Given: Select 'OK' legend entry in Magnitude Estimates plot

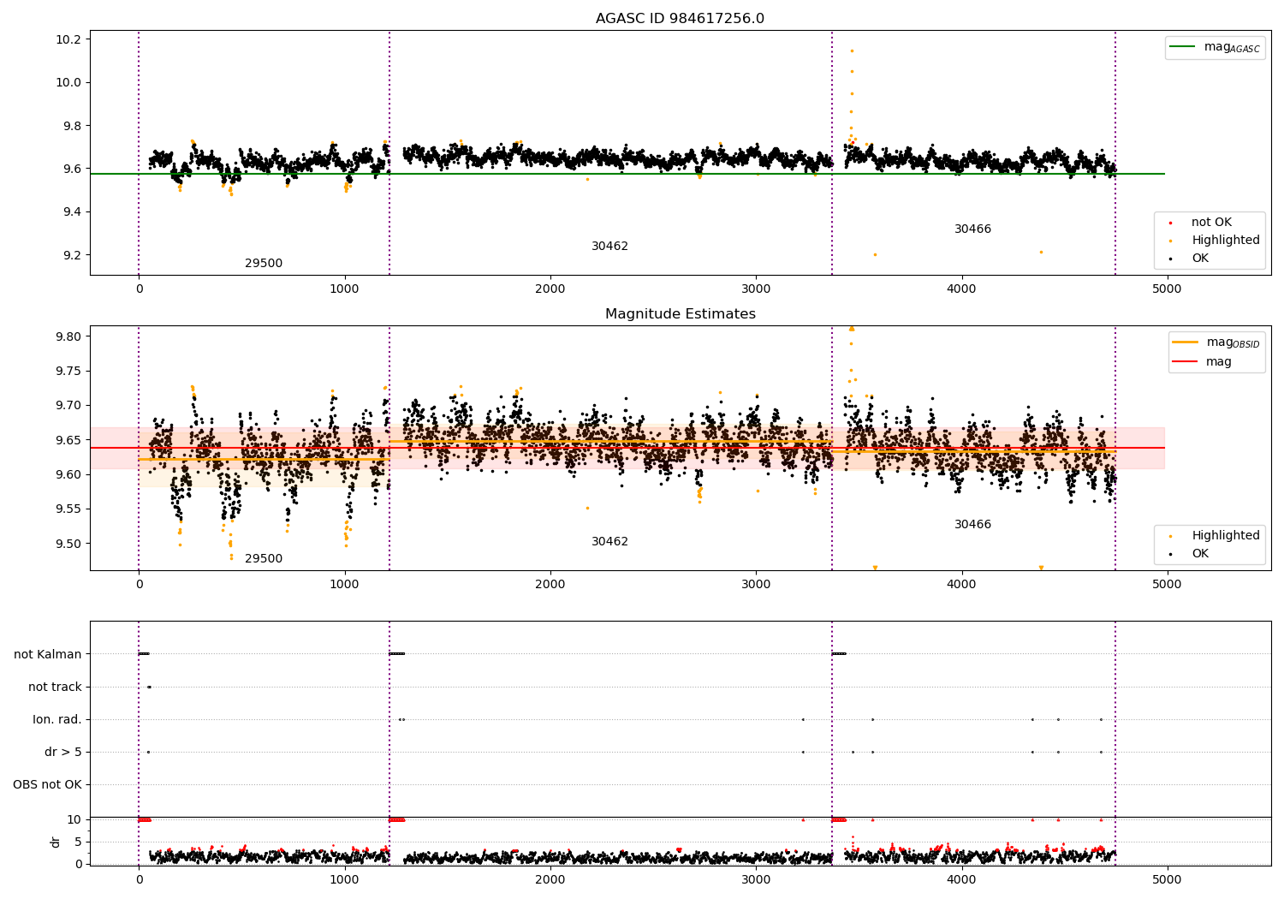Looking at the screenshot, I should point(1200,554).
